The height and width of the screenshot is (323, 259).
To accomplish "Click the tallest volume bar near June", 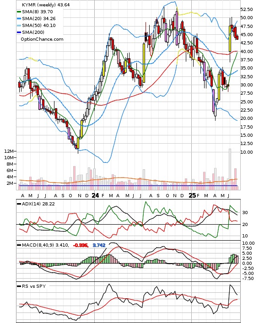I will point(230,169).
